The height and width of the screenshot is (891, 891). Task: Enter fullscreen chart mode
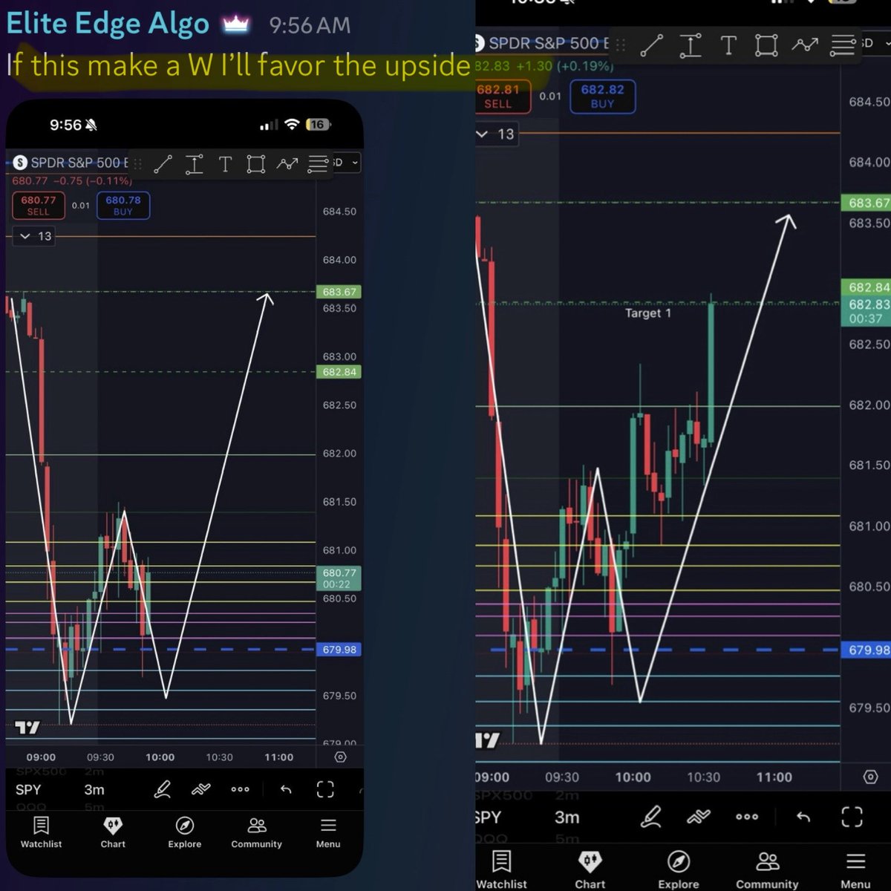pos(325,789)
